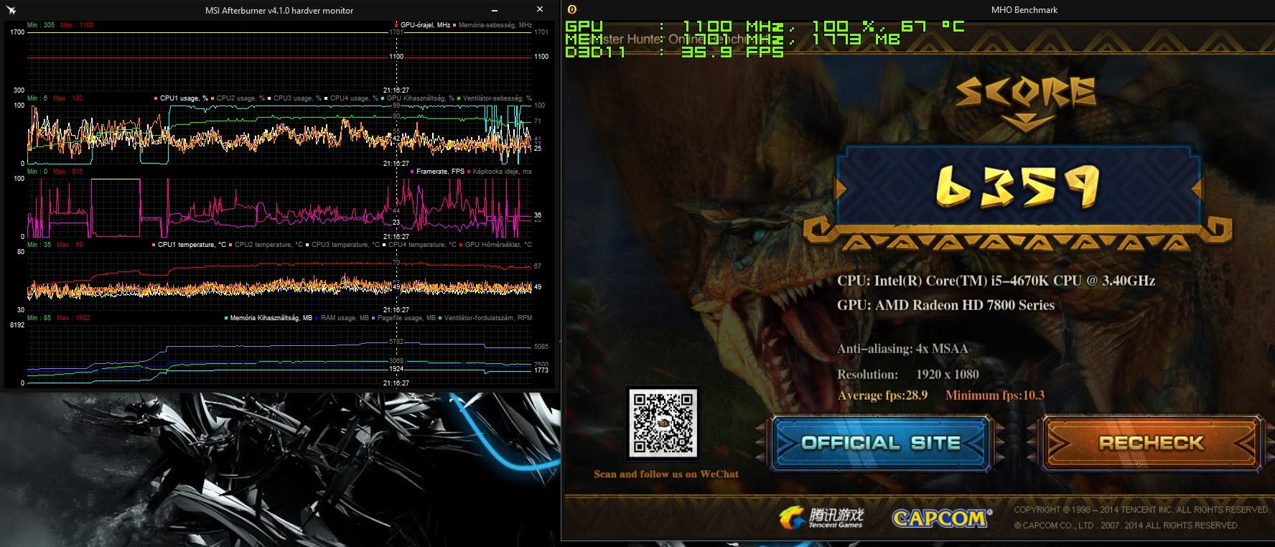Select the Ventilátor-sebesség, % legend entry
The image size is (1275, 547).
pos(495,98)
